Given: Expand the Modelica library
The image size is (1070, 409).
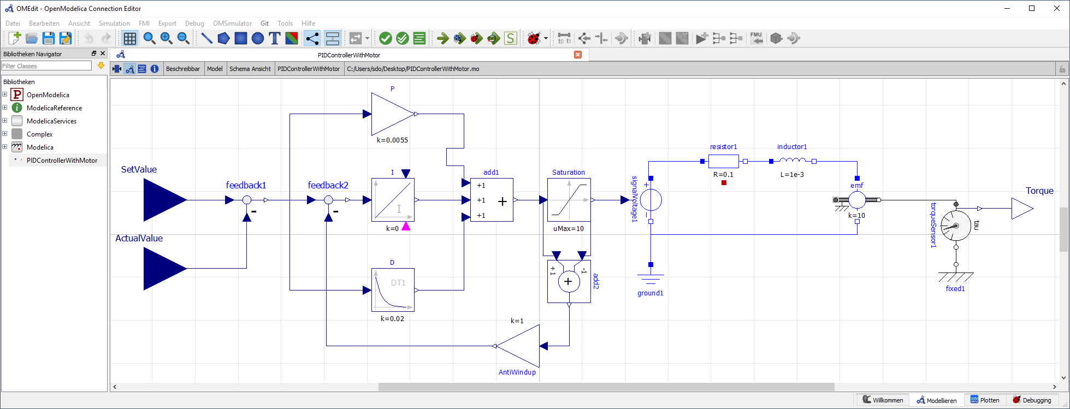Looking at the screenshot, I should coord(5,147).
